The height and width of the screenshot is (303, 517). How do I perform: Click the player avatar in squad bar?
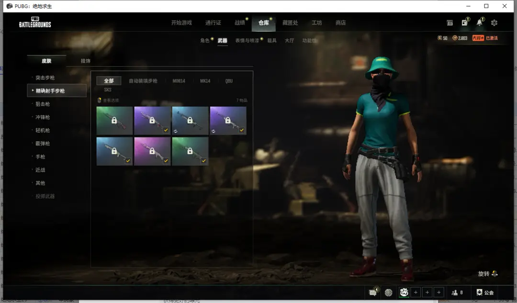[404, 292]
